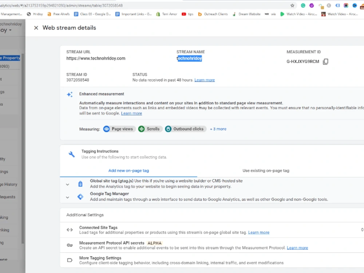Click the Tagging Instructions wrench icon
The width and height of the screenshot is (364, 273).
click(71, 154)
